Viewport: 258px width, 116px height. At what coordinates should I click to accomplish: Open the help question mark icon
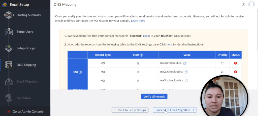point(243,4)
